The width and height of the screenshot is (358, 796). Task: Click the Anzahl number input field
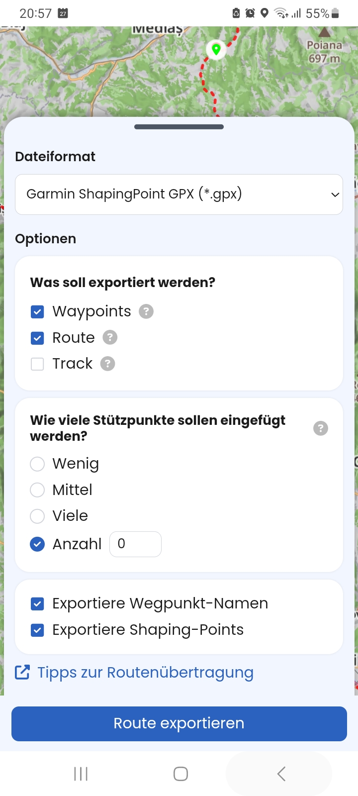(135, 544)
